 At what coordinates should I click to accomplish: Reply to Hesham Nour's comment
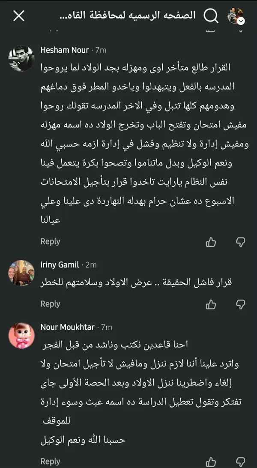(x=50, y=242)
